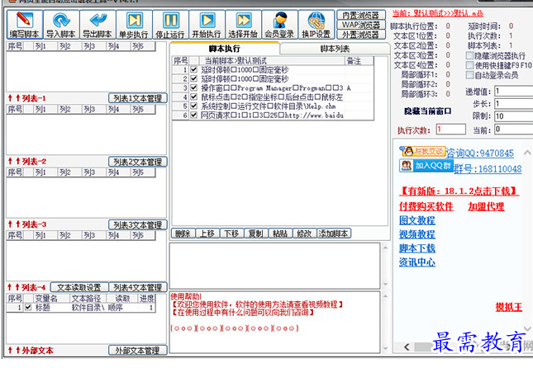Switch to the 脚本列表 tab

click(335, 49)
